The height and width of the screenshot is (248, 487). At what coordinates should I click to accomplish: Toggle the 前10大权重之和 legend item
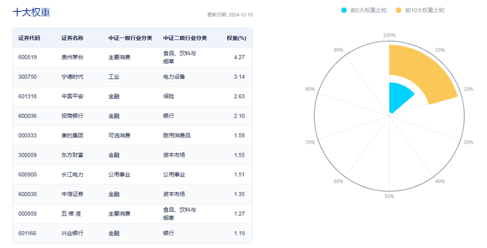420,10
